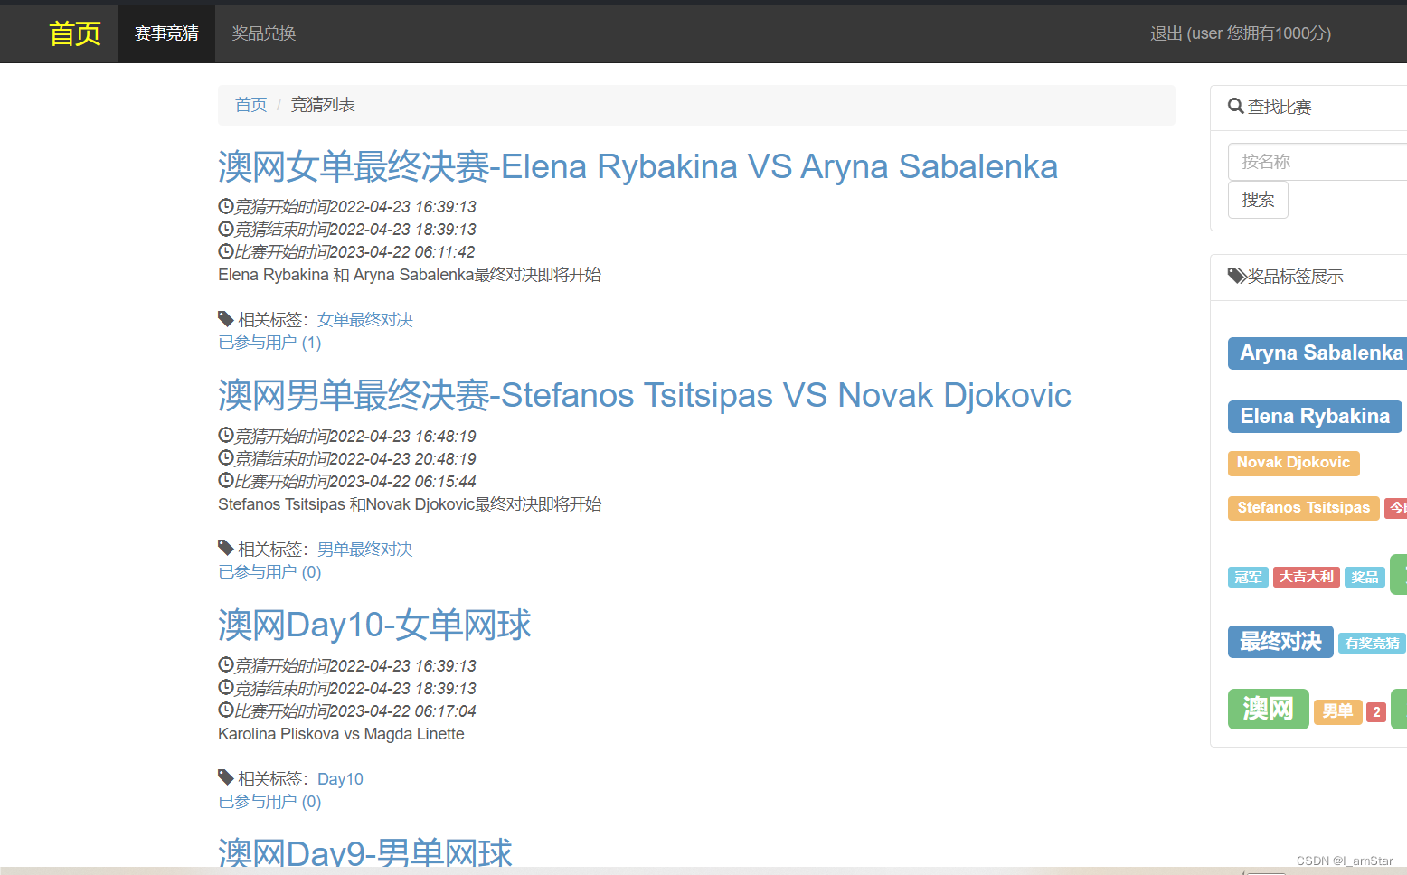
Task: Click clock icon before 比赛开始时间2023-04-22 06:11:42
Action: [x=226, y=251]
